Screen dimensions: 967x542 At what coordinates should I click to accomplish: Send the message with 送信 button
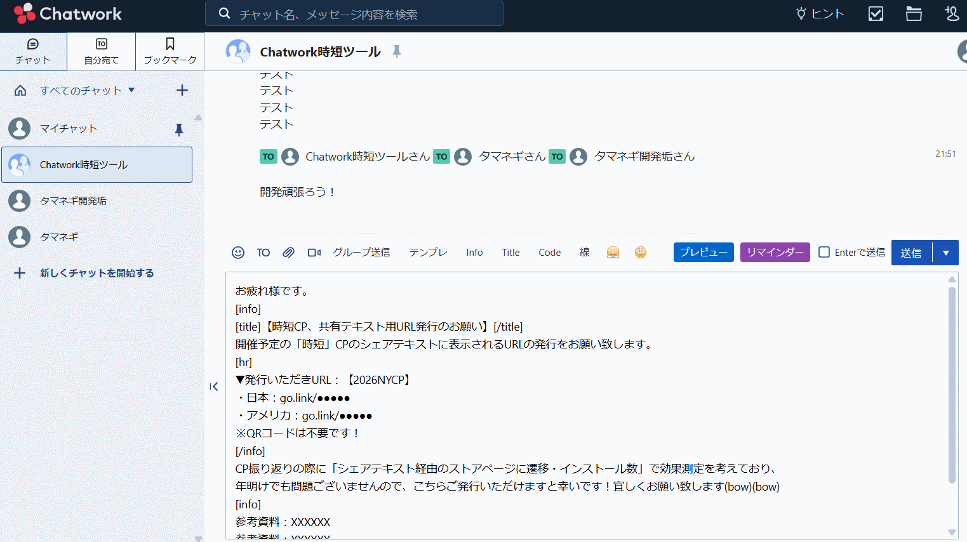coord(911,253)
